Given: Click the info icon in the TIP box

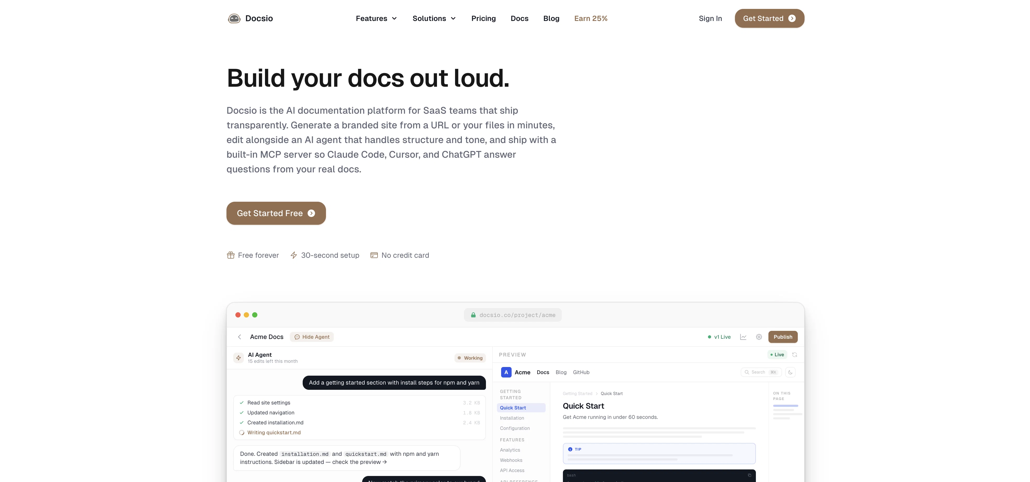Looking at the screenshot, I should [570, 449].
